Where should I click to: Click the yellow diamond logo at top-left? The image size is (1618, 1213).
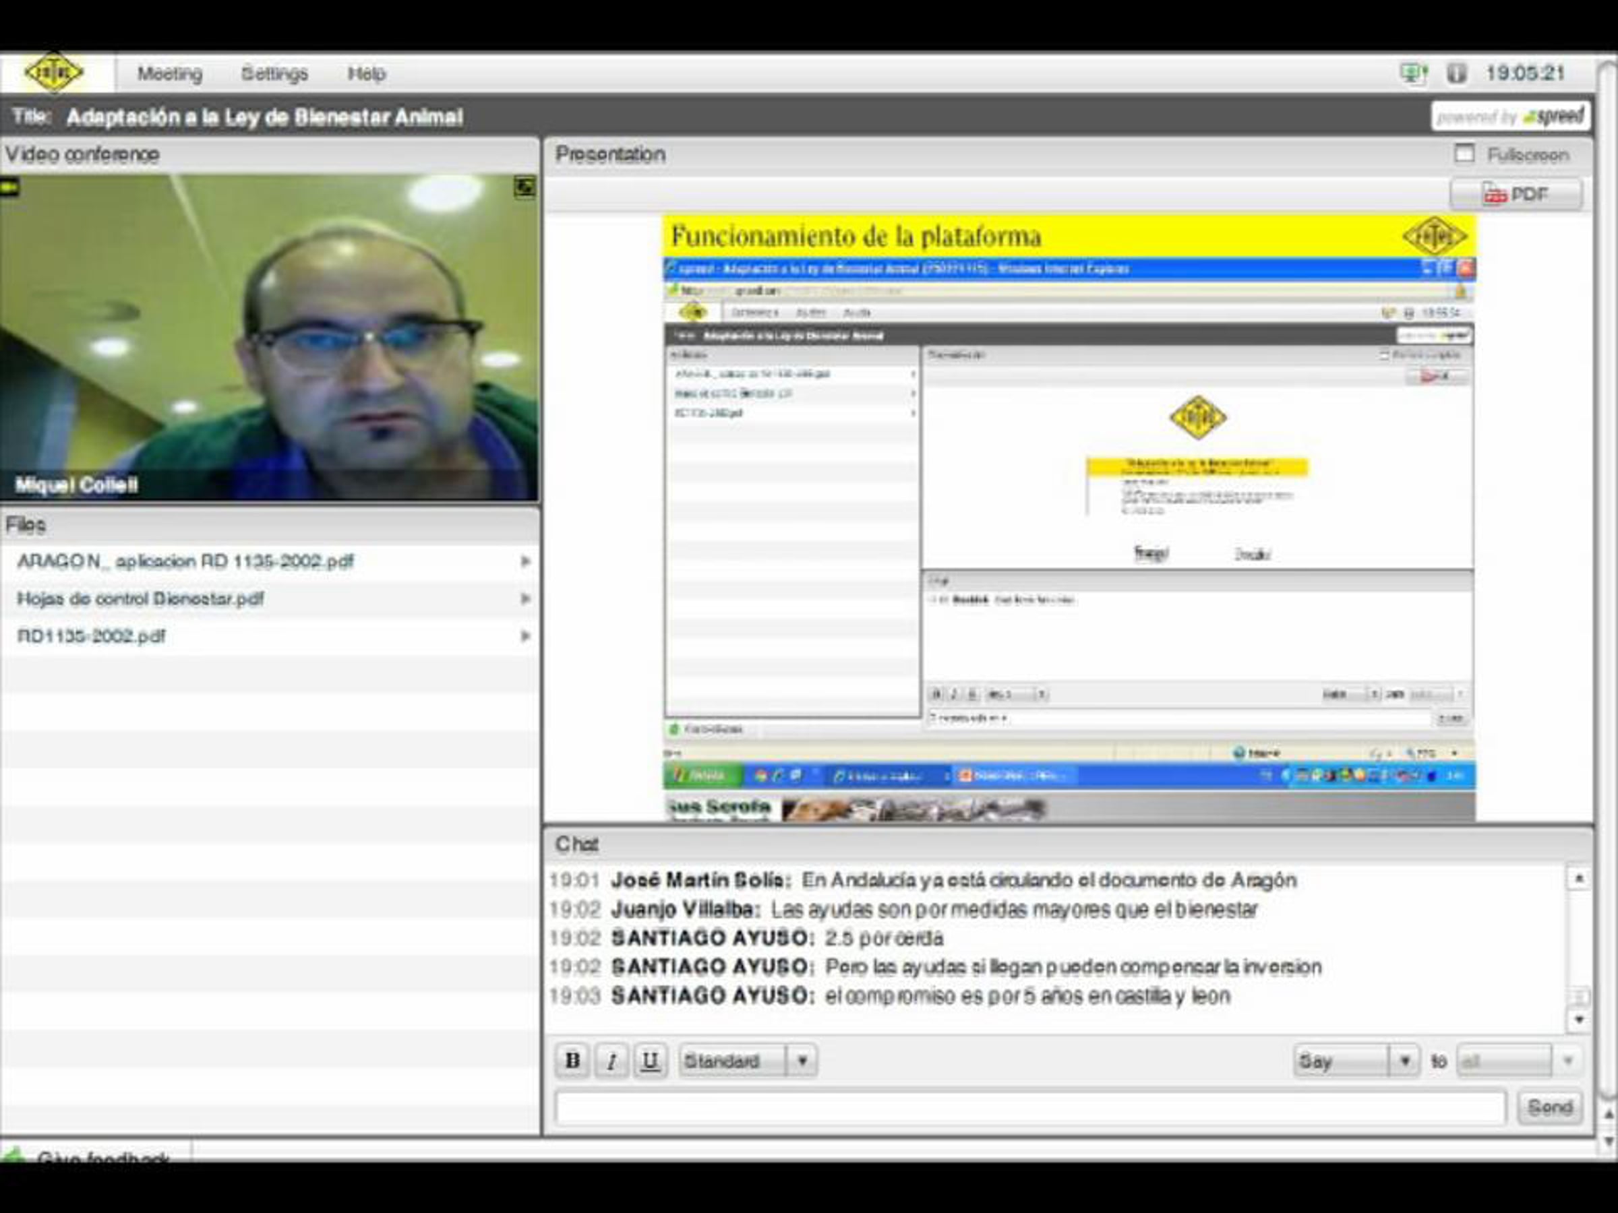click(53, 72)
